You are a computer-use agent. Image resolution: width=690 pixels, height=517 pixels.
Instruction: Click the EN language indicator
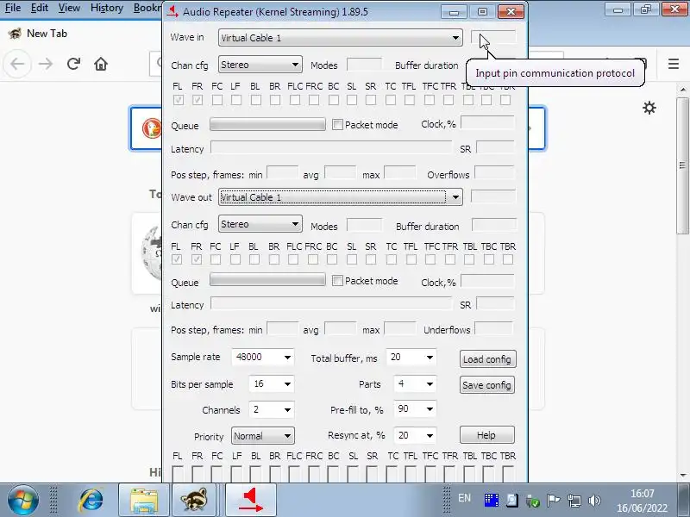464,499
